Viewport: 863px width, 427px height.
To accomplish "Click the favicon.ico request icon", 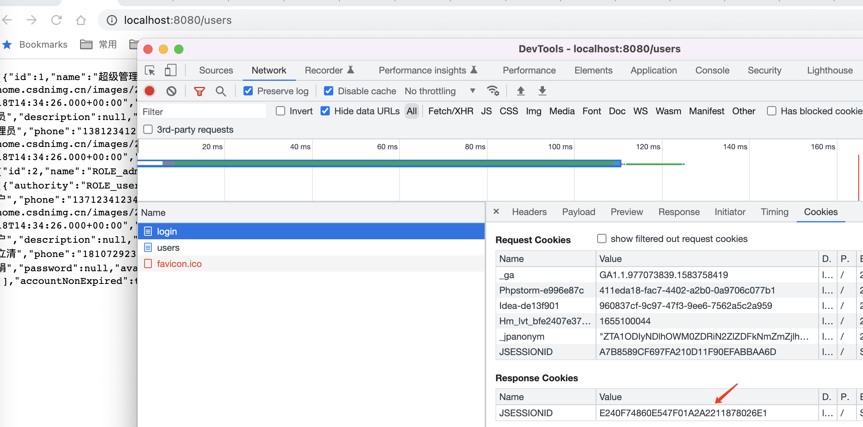I will tap(148, 264).
